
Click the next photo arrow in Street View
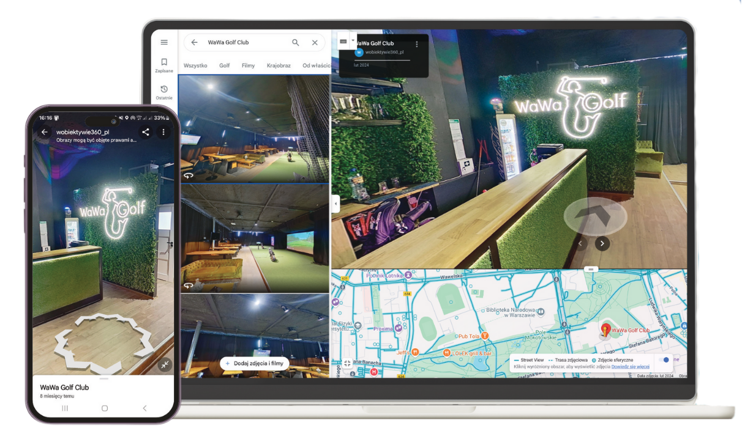click(602, 243)
